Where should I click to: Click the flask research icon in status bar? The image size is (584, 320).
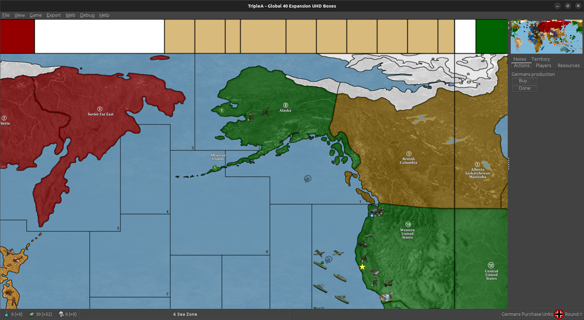click(7, 314)
